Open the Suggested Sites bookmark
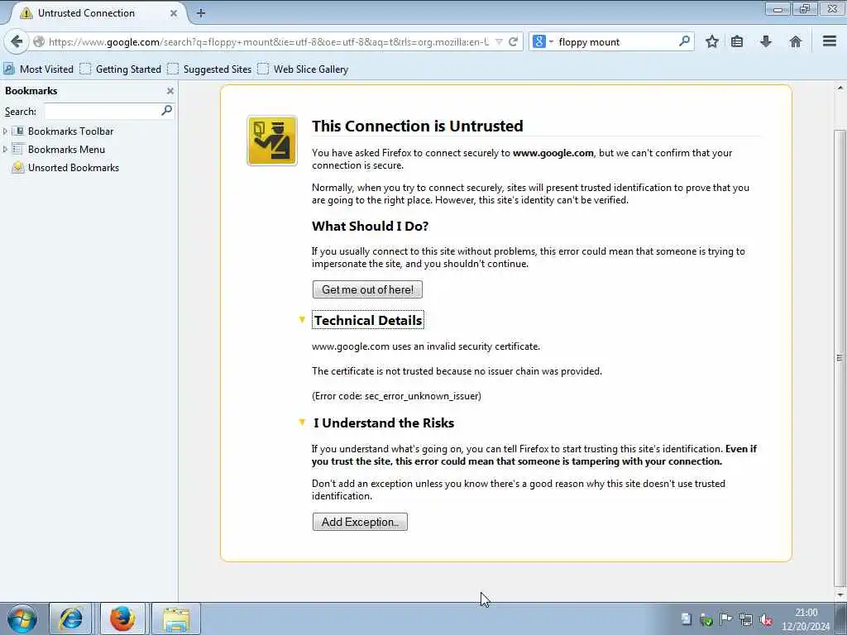The image size is (847, 635). coord(209,69)
